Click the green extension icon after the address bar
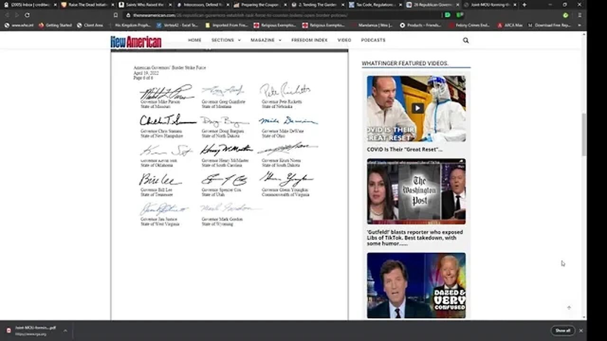Image resolution: width=607 pixels, height=341 pixels. (x=448, y=15)
